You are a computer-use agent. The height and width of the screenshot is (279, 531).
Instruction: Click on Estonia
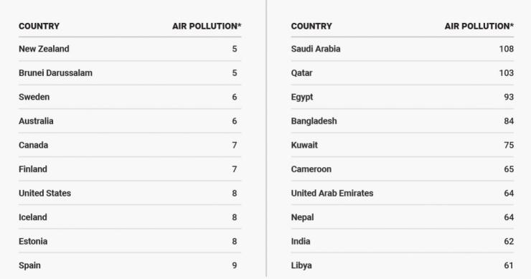click(33, 241)
